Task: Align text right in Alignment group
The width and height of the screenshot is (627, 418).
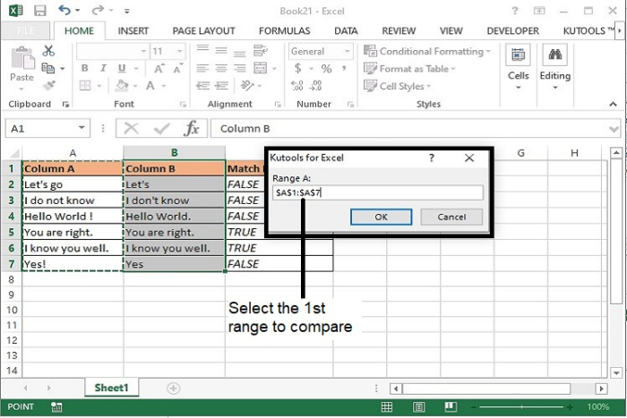Action: (240, 68)
